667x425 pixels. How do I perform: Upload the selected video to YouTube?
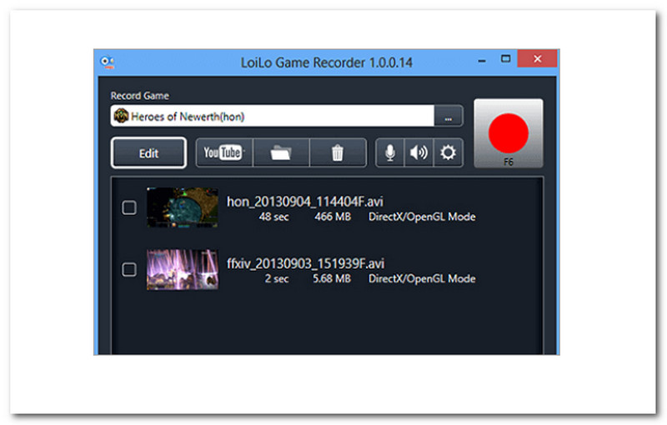(224, 152)
